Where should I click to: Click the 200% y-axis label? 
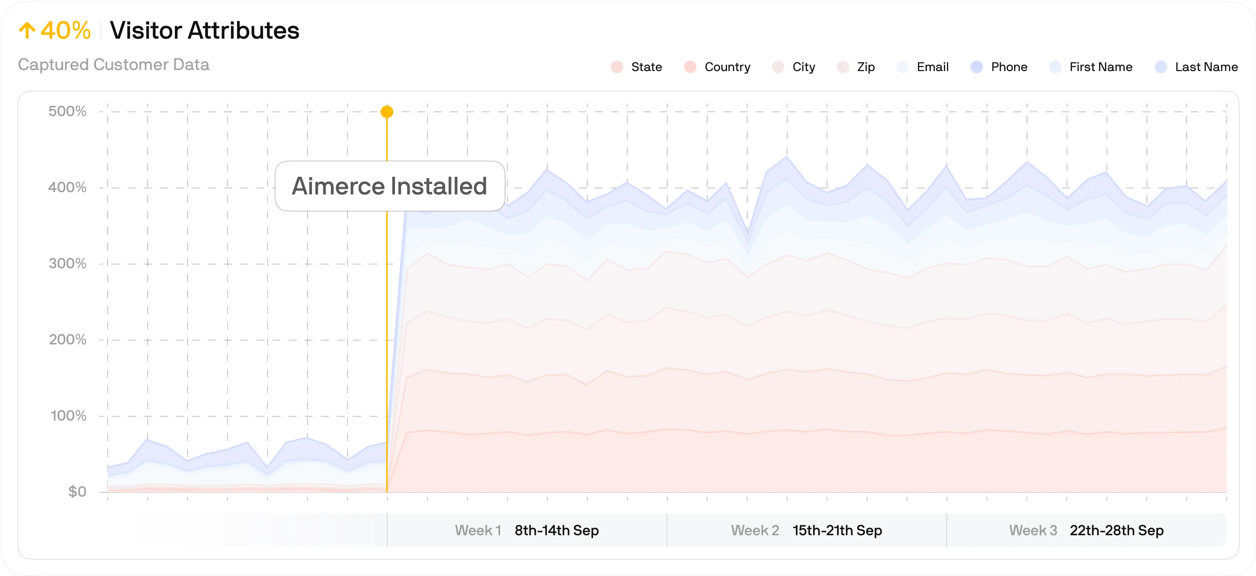67,339
